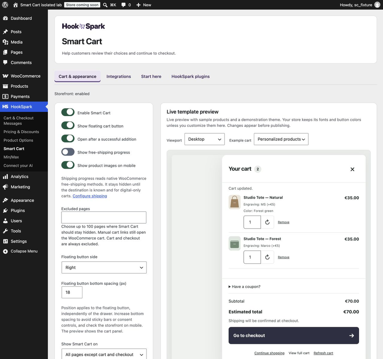Close the cart preview with the X
Screen dimensions: 383x359
[x=352, y=169]
